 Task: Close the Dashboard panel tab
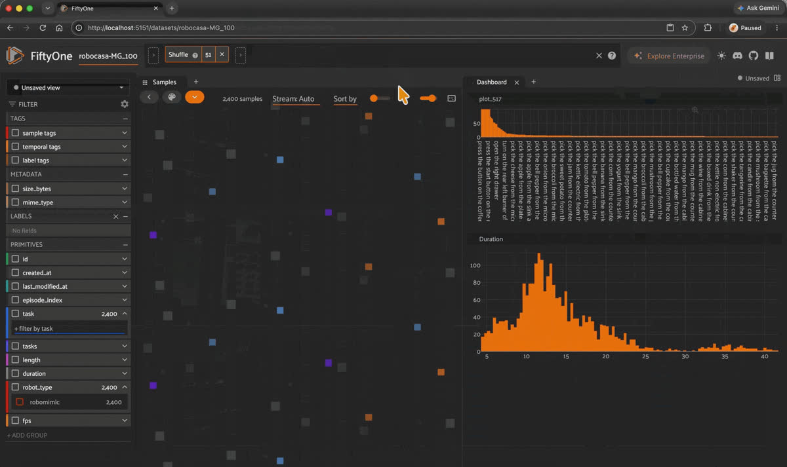517,82
